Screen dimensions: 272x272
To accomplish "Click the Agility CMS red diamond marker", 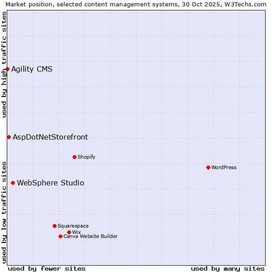I will pos(8,69).
